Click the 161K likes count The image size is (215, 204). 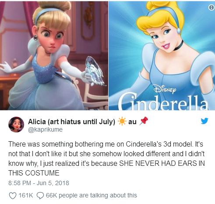click(x=25, y=195)
